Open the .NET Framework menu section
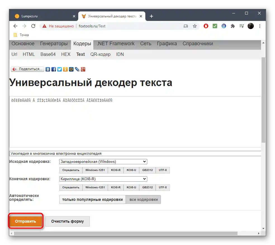275x245 pixels. pos(116,44)
